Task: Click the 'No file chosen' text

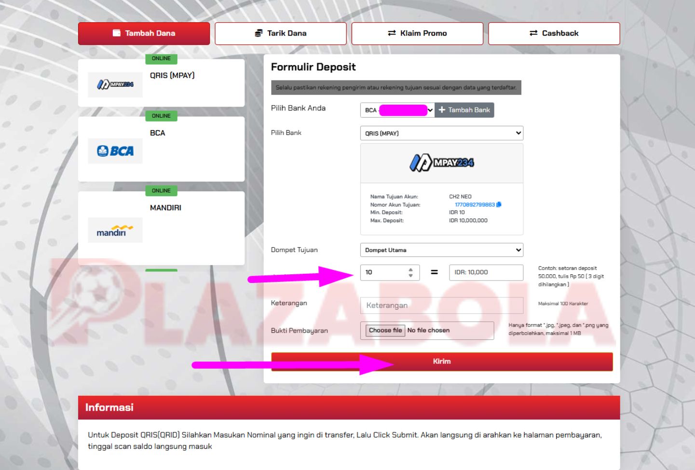Action: [428, 330]
